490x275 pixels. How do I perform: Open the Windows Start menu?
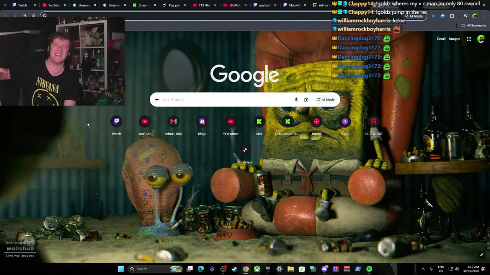tap(121, 269)
